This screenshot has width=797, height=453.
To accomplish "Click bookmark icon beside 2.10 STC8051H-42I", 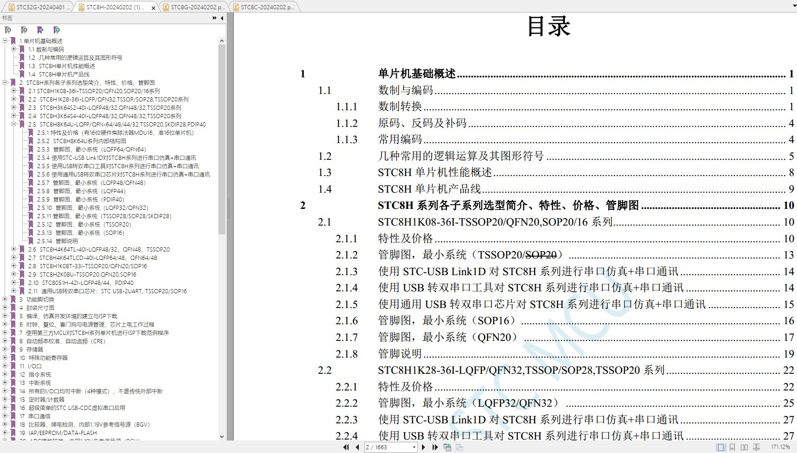I will click(x=22, y=283).
